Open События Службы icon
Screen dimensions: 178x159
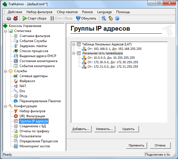[16, 41]
